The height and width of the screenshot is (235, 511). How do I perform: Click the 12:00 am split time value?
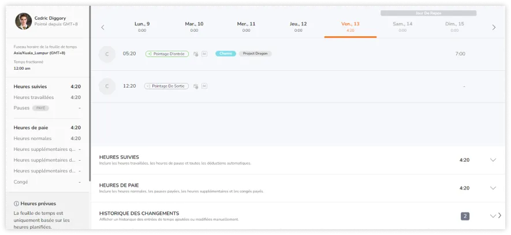click(22, 69)
